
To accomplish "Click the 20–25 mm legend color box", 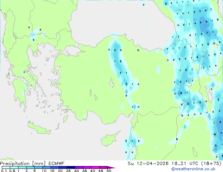I will pos(63,167).
